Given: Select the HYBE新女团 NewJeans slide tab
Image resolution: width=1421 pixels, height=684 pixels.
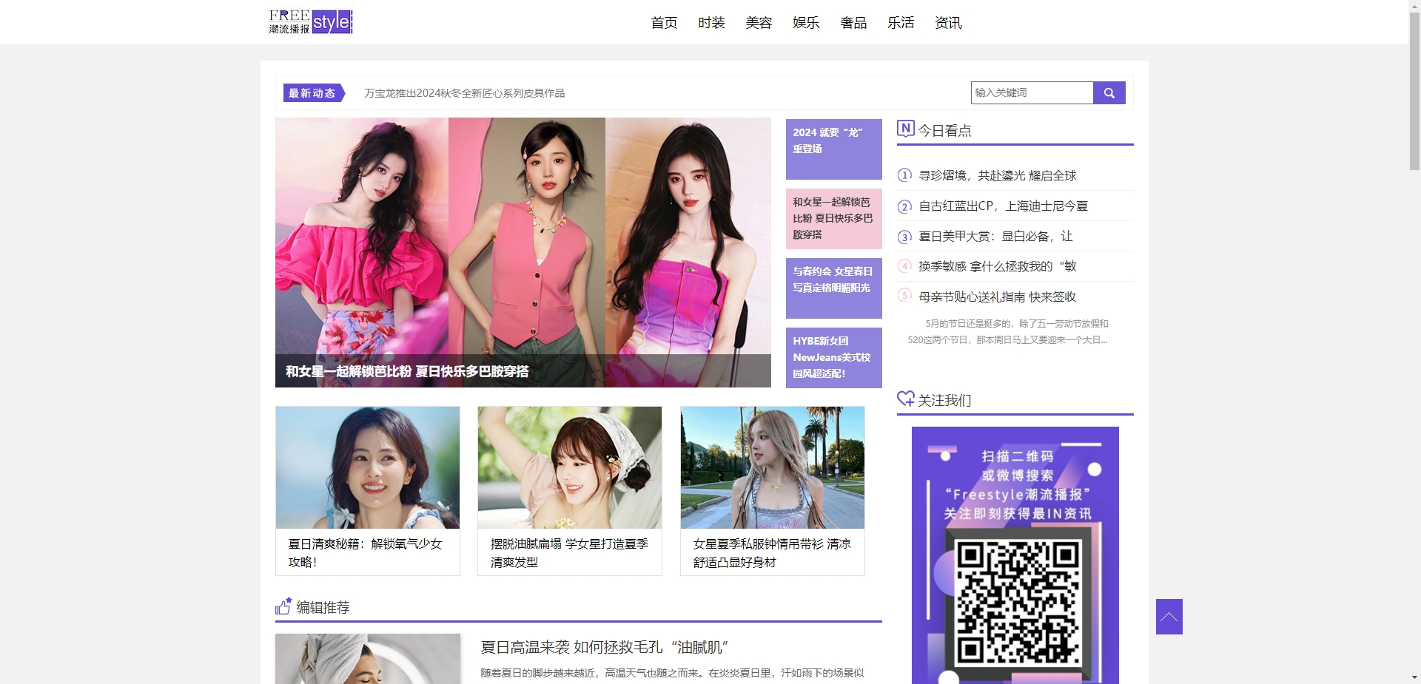Looking at the screenshot, I should coord(833,357).
